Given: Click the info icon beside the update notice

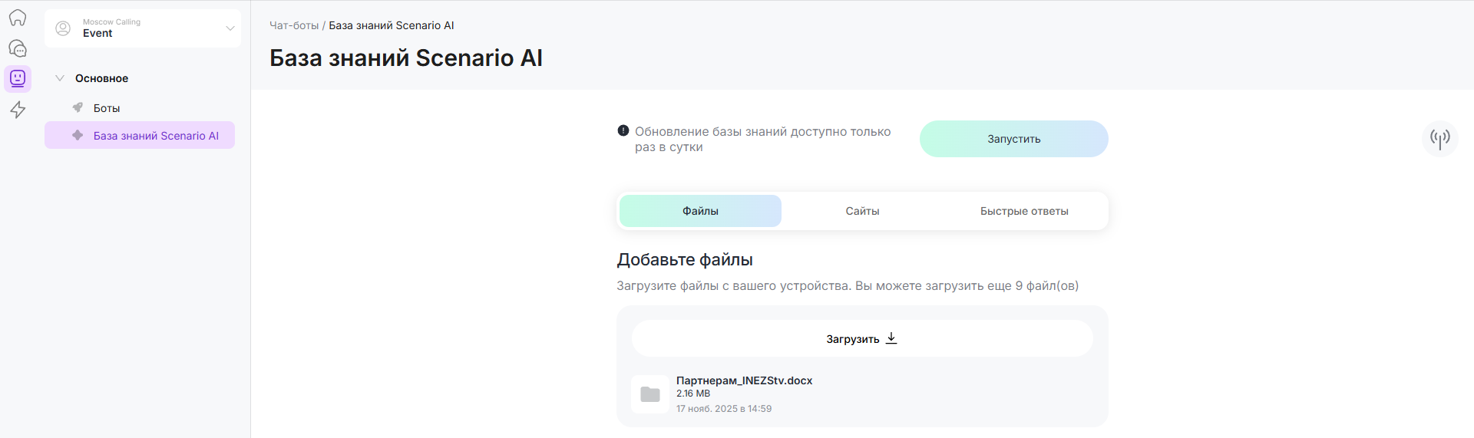Looking at the screenshot, I should pyautogui.click(x=623, y=131).
